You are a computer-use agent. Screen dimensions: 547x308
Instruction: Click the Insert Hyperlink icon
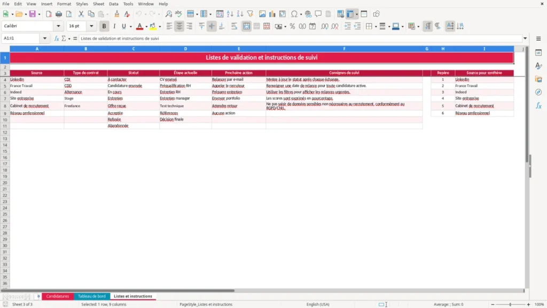308,14
